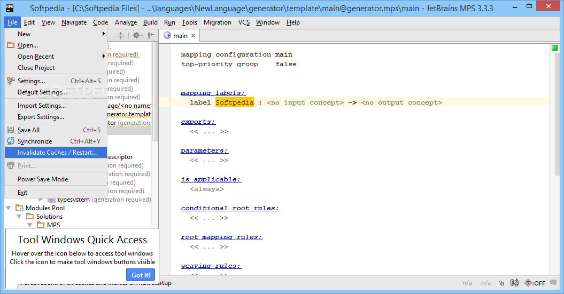Collapse the Solutions tree node
This screenshot has width=564, height=294.
[19, 217]
